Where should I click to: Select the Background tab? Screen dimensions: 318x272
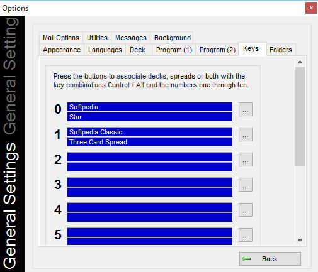pos(173,38)
